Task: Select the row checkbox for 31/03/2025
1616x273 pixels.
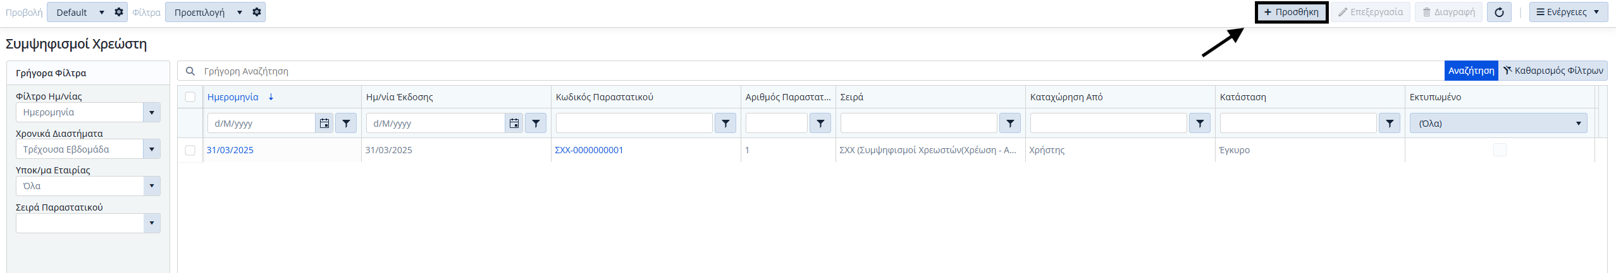Action: (x=190, y=150)
